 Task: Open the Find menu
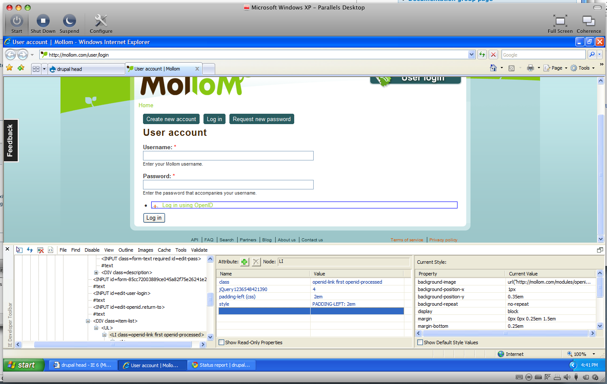pos(76,250)
